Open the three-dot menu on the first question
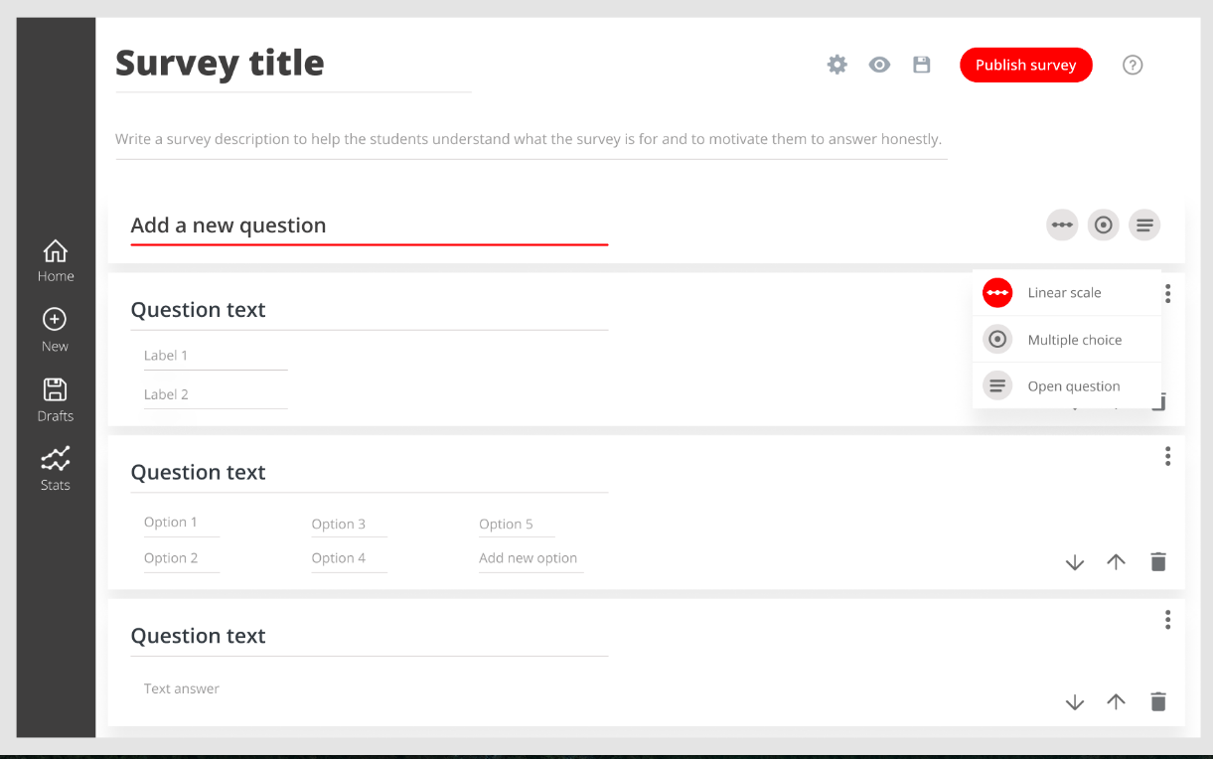This screenshot has height=759, width=1213. point(1168,293)
